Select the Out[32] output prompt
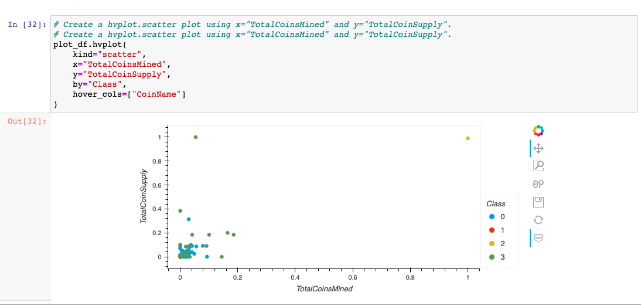Screen dimensions: 641x306 (28, 121)
